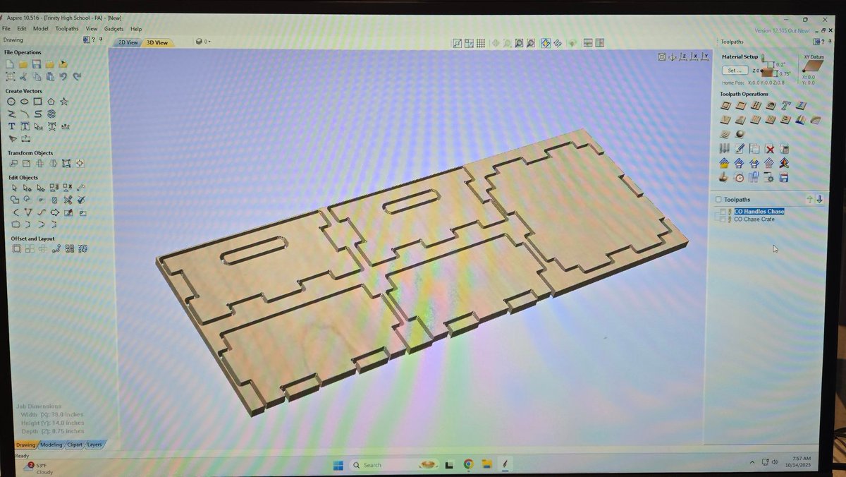Select the Draw Polygon tool
Viewport: 846px width, 477px height.
point(51,102)
